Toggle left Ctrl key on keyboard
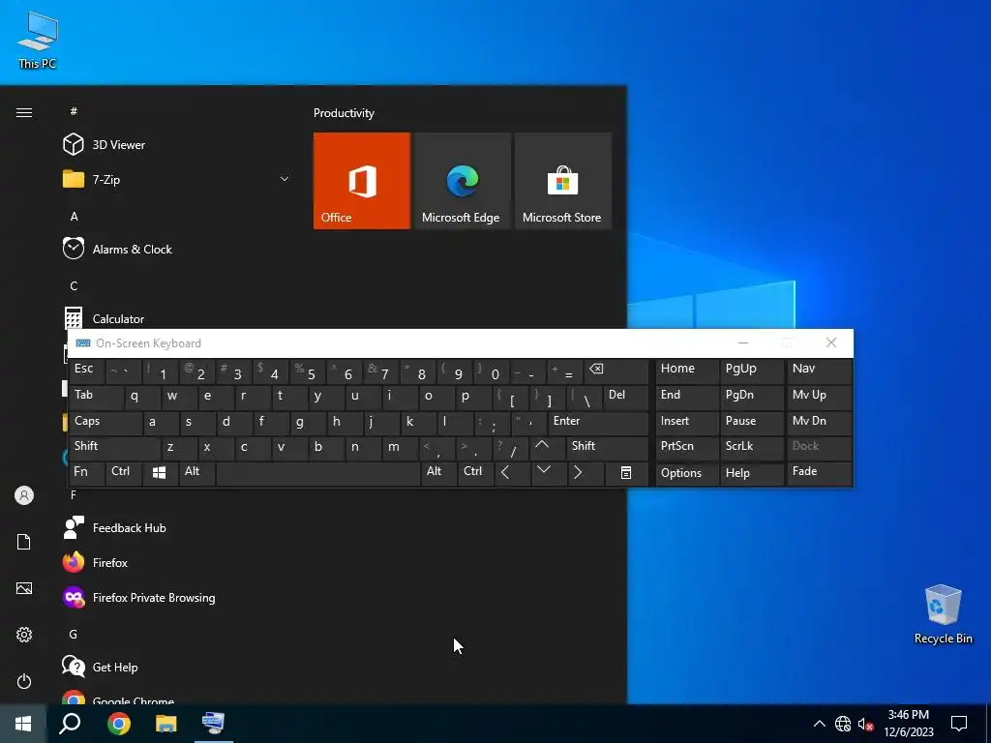 tap(123, 473)
